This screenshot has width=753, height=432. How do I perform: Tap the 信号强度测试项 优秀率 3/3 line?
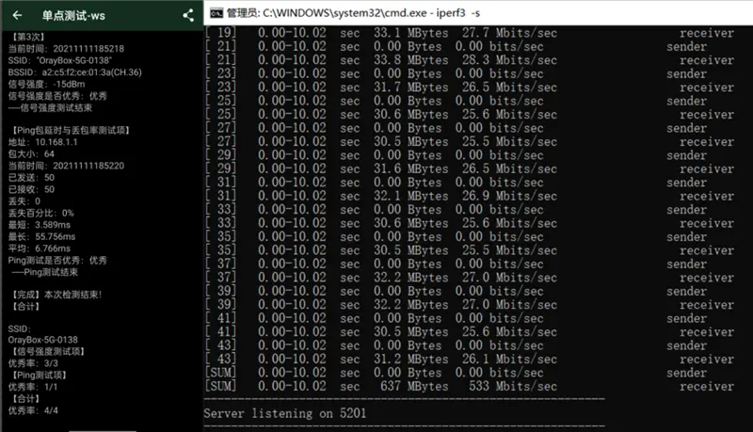(33, 363)
